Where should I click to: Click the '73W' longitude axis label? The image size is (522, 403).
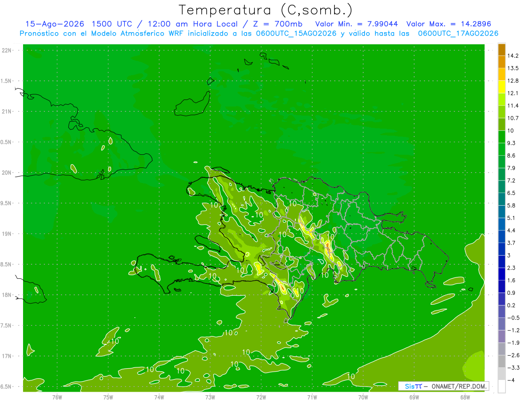click(210, 397)
